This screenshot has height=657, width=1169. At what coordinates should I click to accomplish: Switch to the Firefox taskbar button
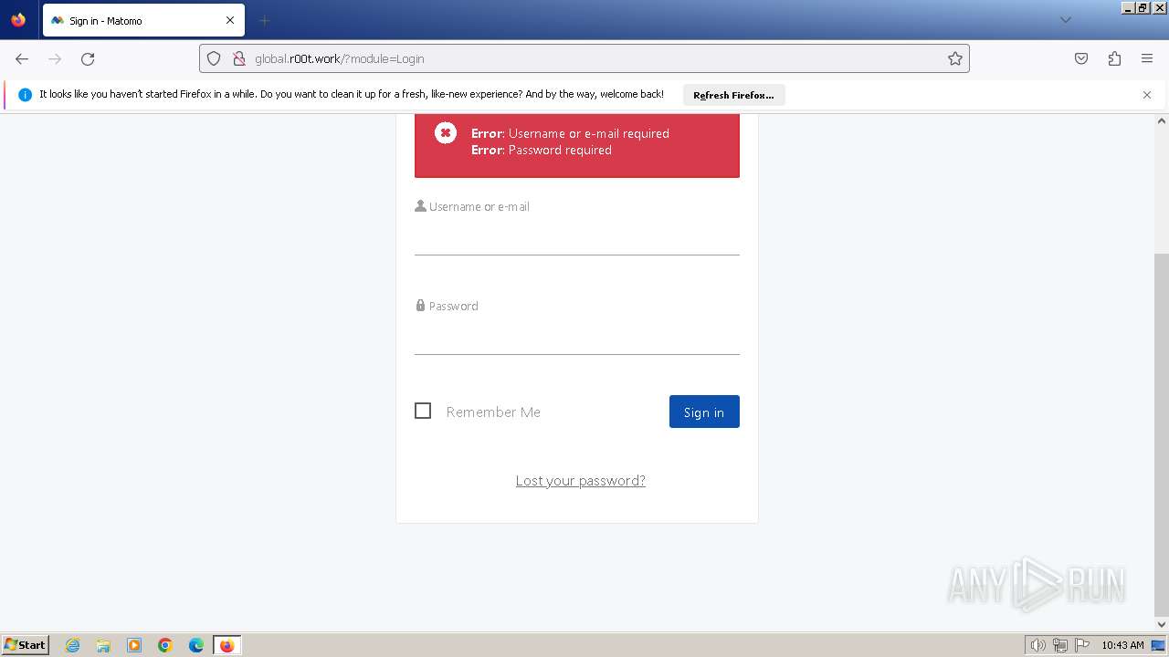(227, 645)
